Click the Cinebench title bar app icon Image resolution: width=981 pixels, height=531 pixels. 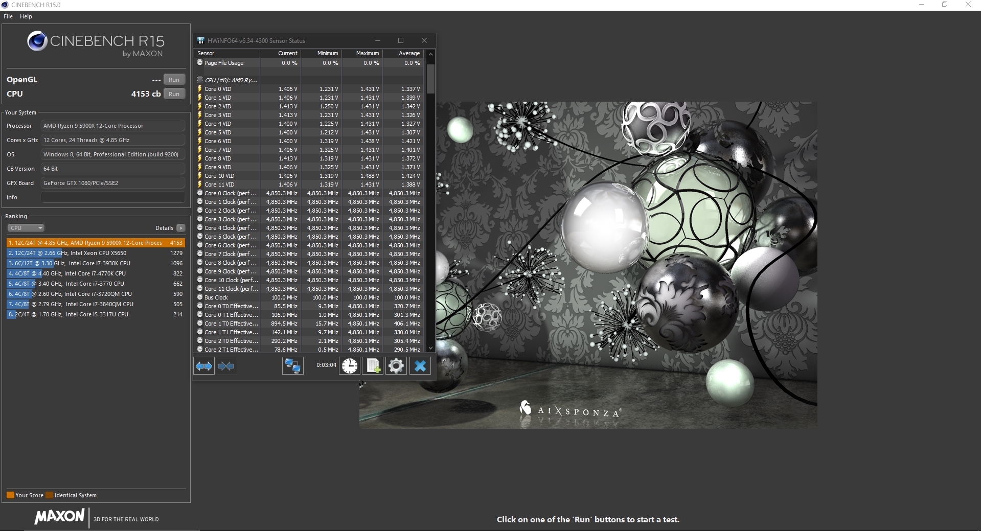pos(5,5)
